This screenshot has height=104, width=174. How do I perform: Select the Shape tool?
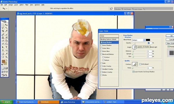point(6,50)
